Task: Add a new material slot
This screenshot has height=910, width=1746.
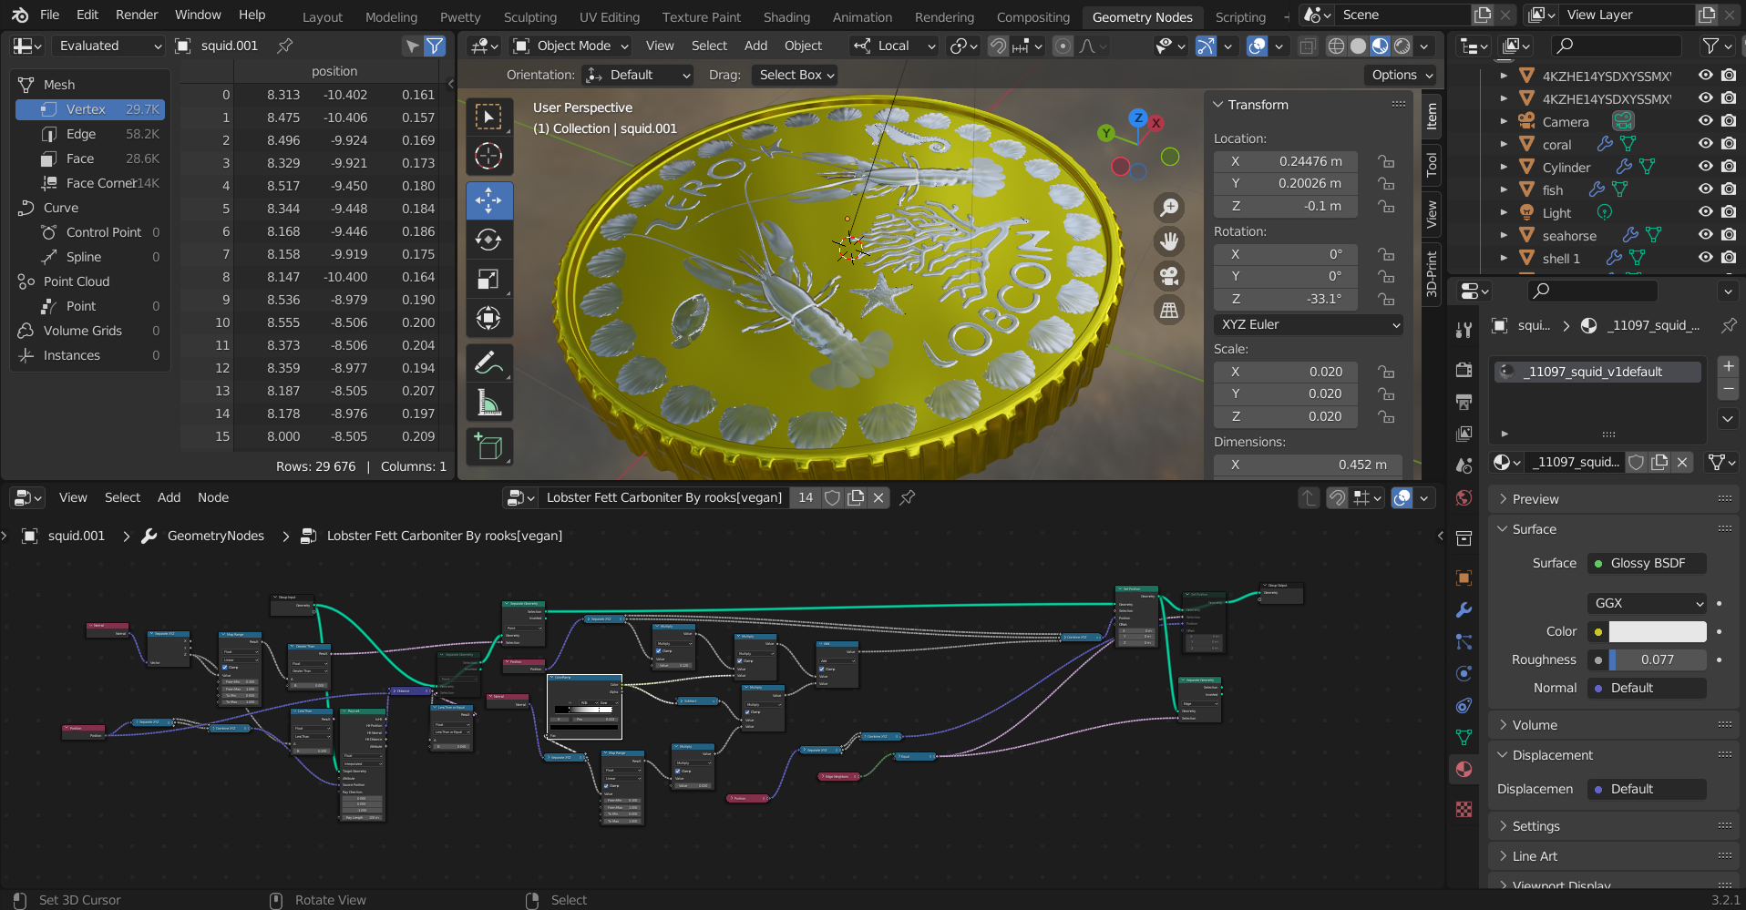Action: click(x=1728, y=366)
